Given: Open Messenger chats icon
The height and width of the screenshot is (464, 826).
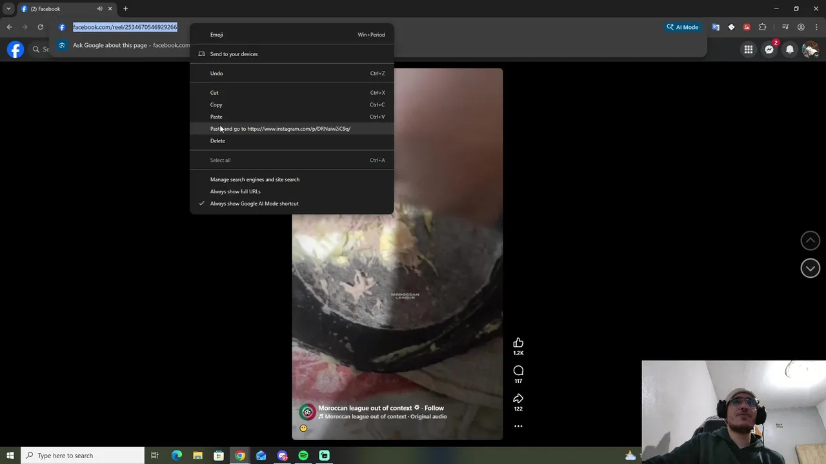Looking at the screenshot, I should coord(769,49).
